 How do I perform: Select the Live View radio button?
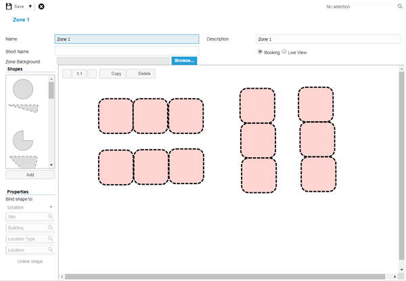point(284,51)
